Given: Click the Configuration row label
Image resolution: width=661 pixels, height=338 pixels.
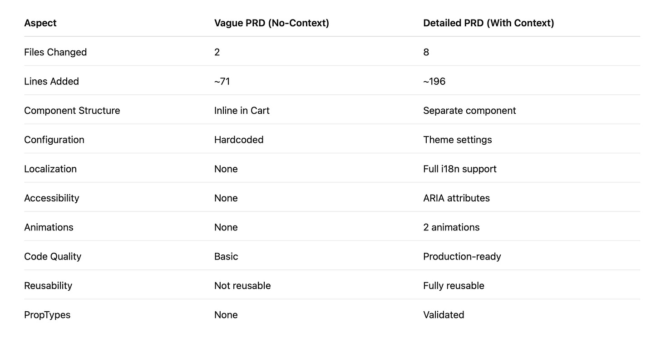Looking at the screenshot, I should coord(54,140).
